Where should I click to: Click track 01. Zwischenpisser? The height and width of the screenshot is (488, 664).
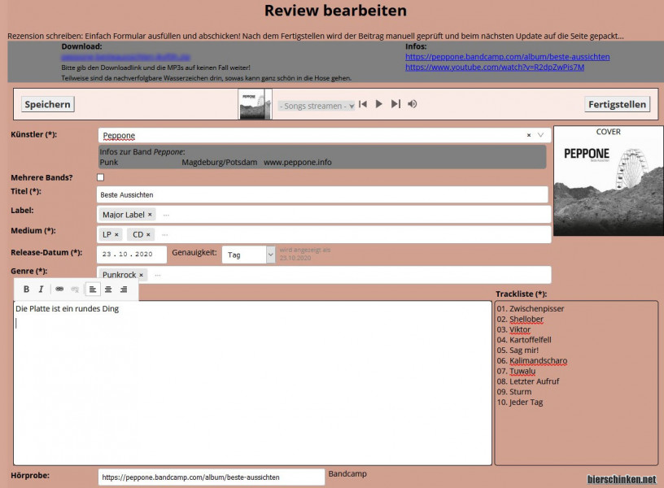click(531, 308)
